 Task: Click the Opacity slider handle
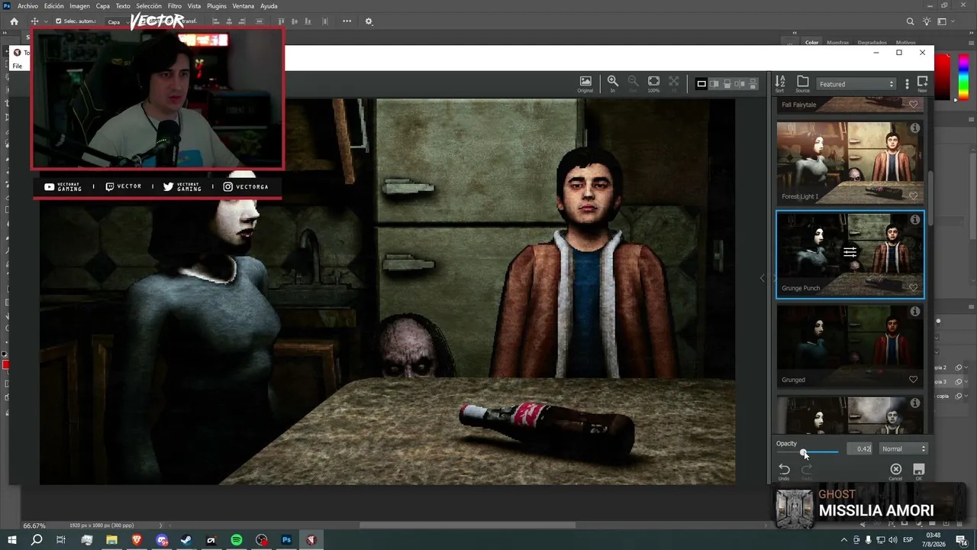(803, 452)
